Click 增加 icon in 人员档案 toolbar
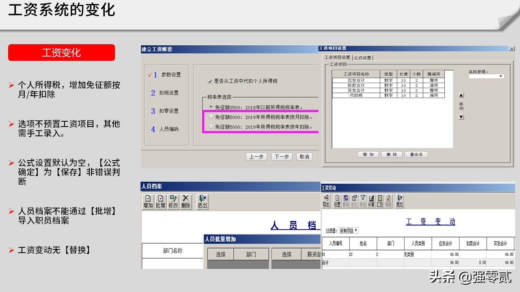 click(148, 202)
